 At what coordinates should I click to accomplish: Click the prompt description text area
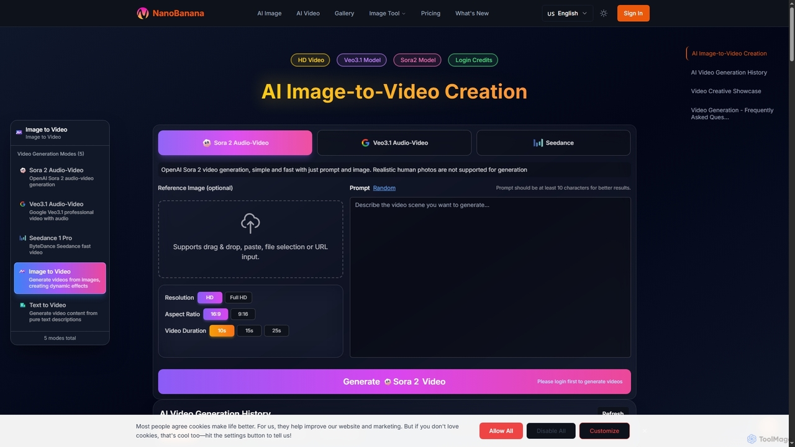pos(490,278)
